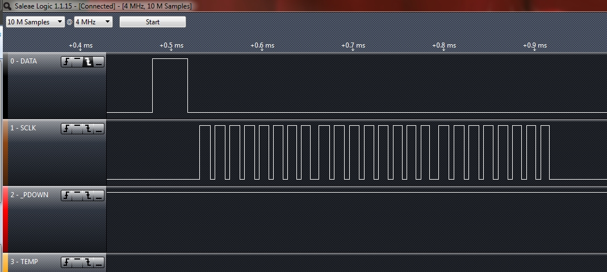607x272 pixels.
Task: Click the last SCLK clock pulse
Action: (x=545, y=152)
